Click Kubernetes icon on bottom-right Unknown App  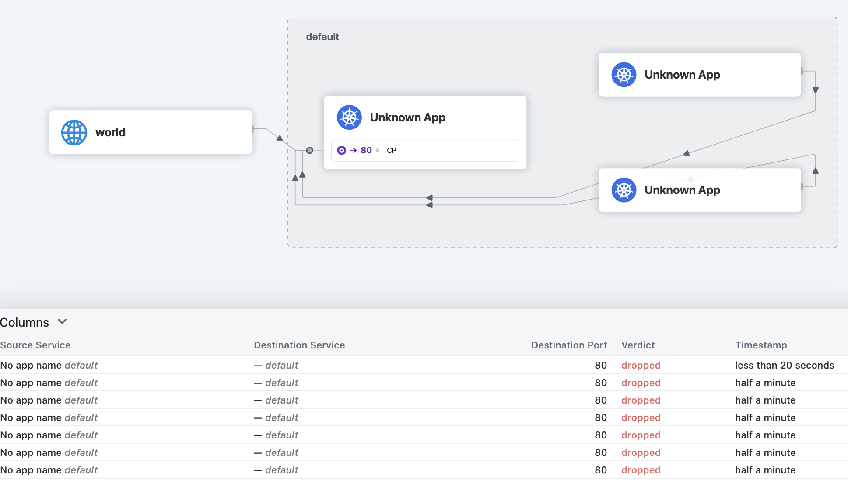[x=624, y=190]
